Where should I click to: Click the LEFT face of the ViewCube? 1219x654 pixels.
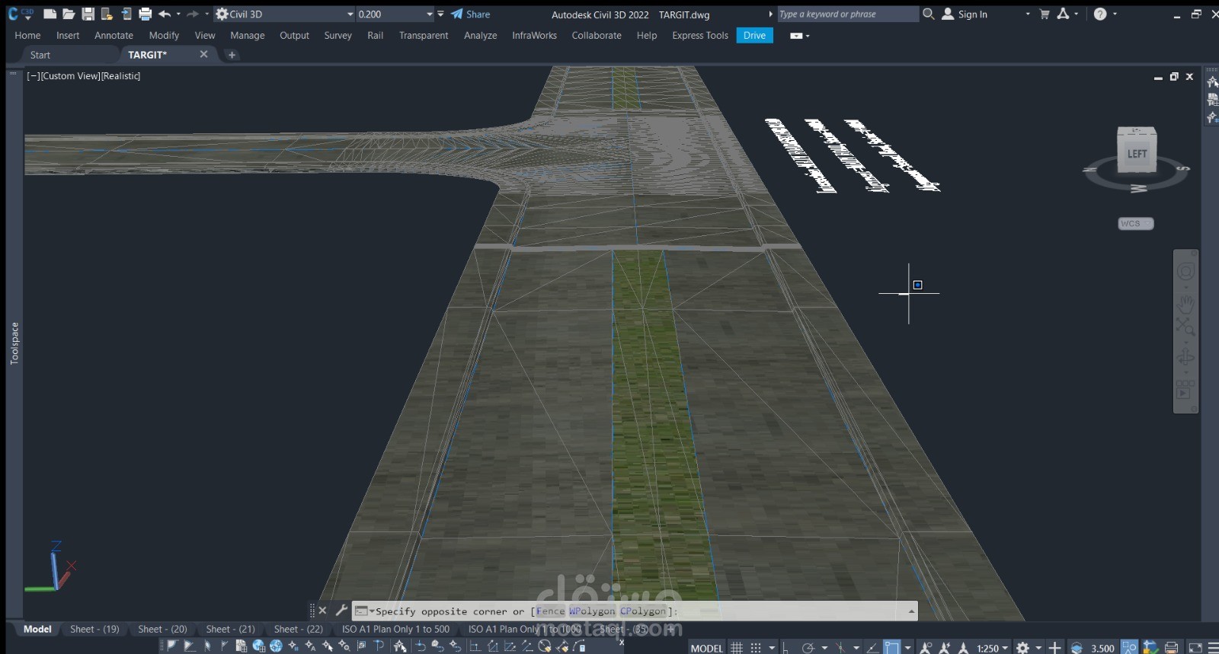1137,154
